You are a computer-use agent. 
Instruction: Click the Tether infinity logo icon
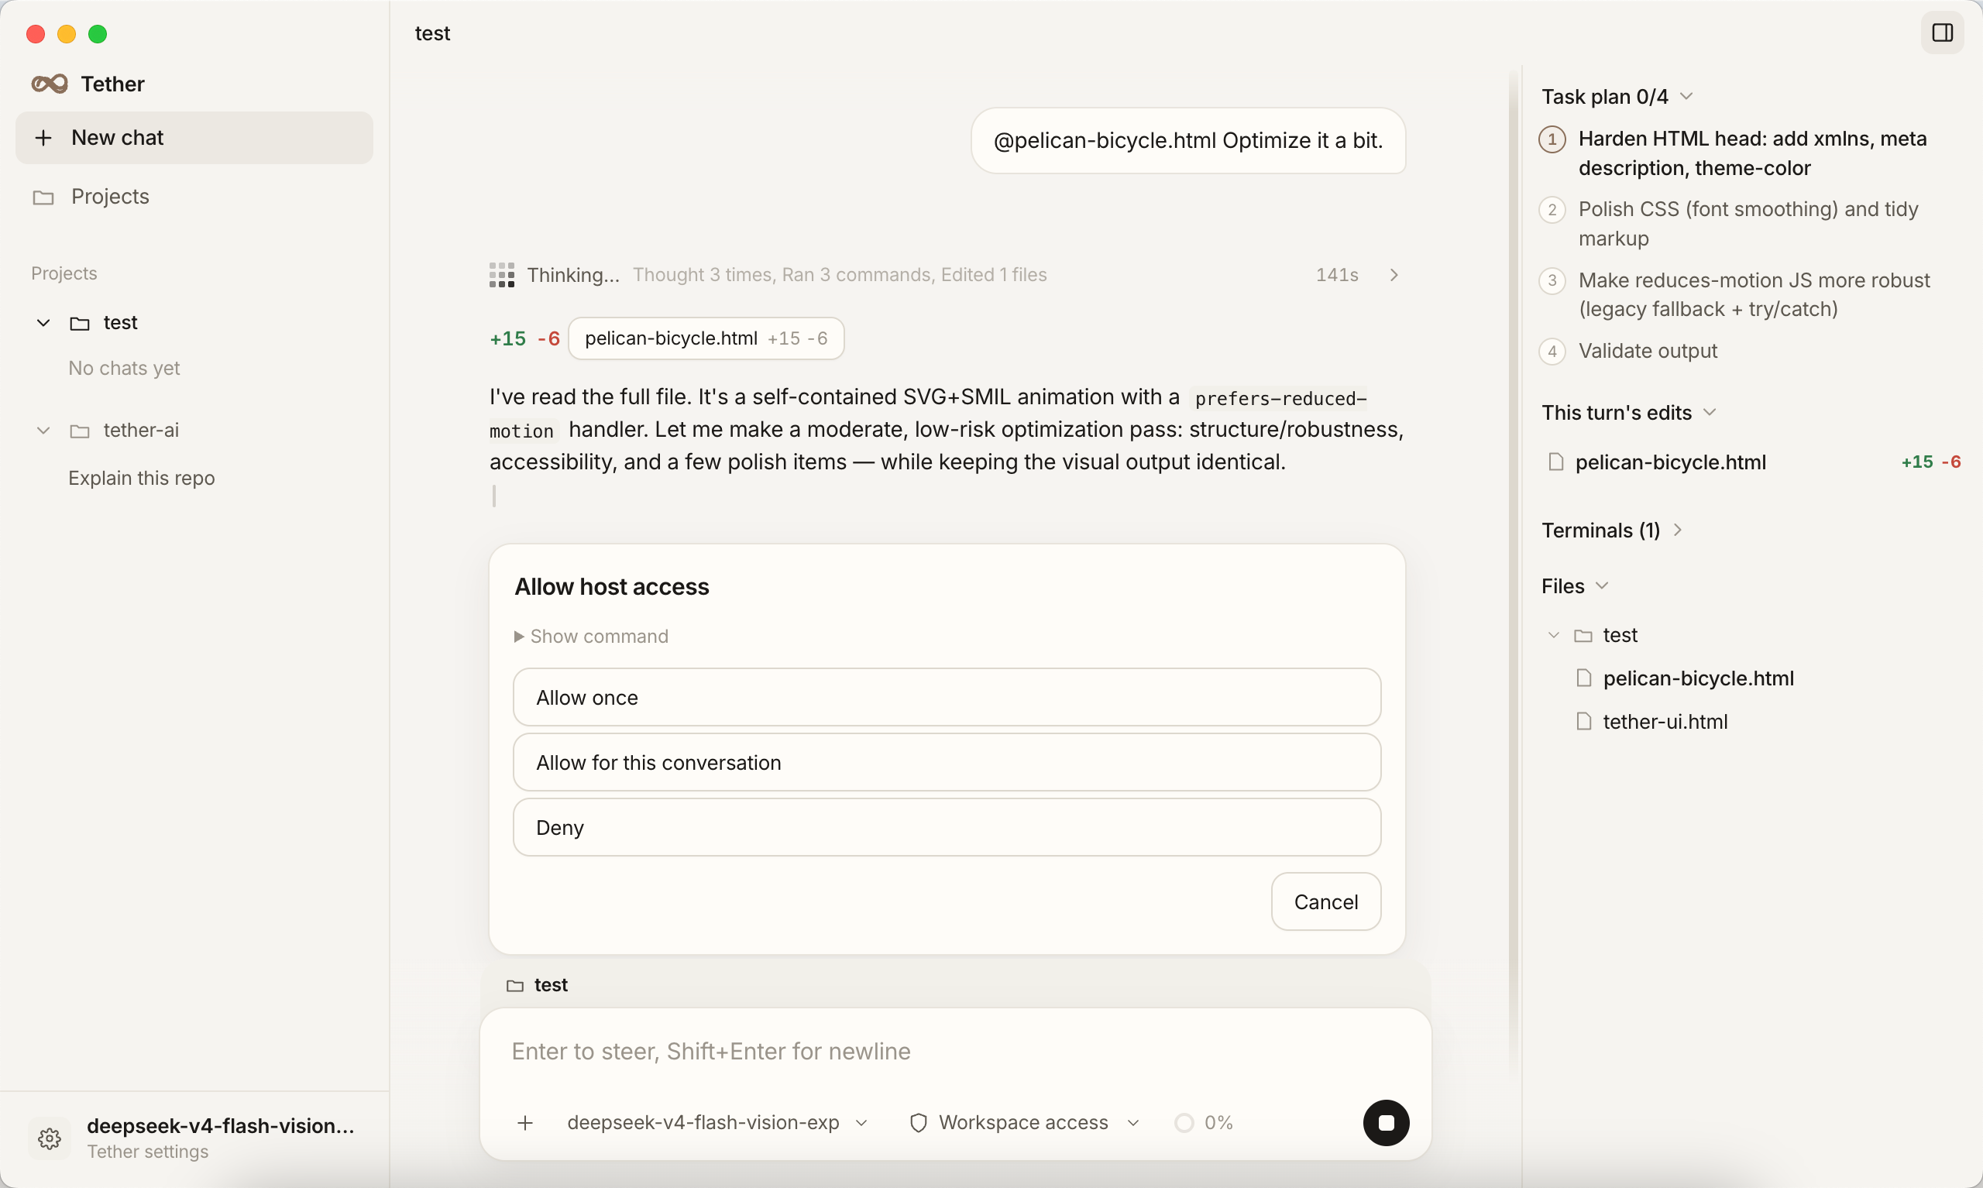[x=50, y=84]
